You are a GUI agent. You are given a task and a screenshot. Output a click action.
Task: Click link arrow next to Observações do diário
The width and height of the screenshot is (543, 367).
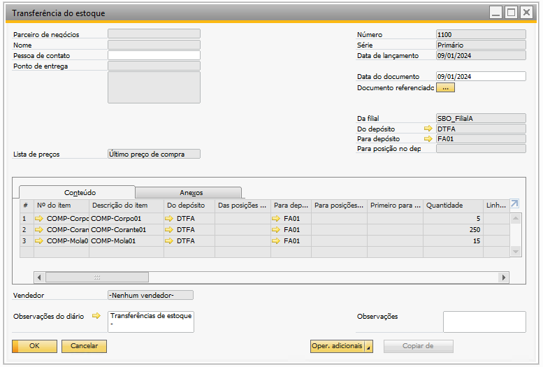(x=96, y=317)
